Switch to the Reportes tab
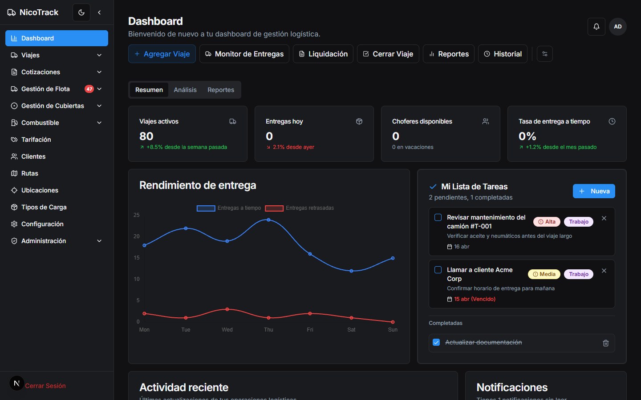Viewport: 641px width, 400px height. 221,90
